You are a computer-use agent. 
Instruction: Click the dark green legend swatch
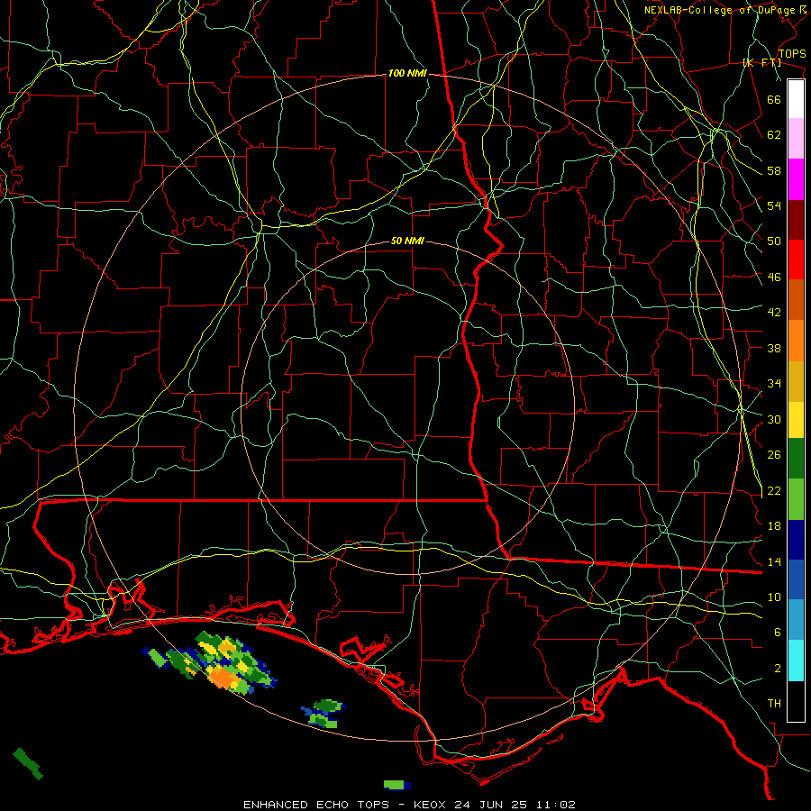[796, 459]
